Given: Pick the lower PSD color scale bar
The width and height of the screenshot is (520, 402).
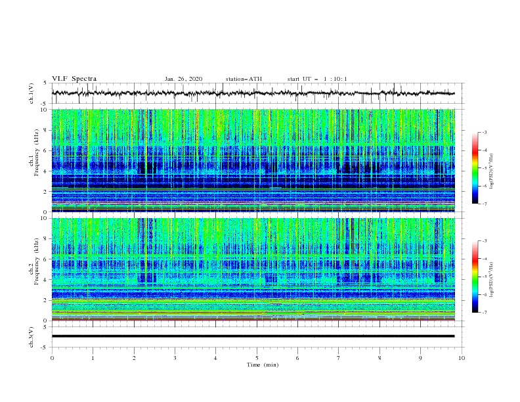Looking at the screenshot, I should coord(475,277).
